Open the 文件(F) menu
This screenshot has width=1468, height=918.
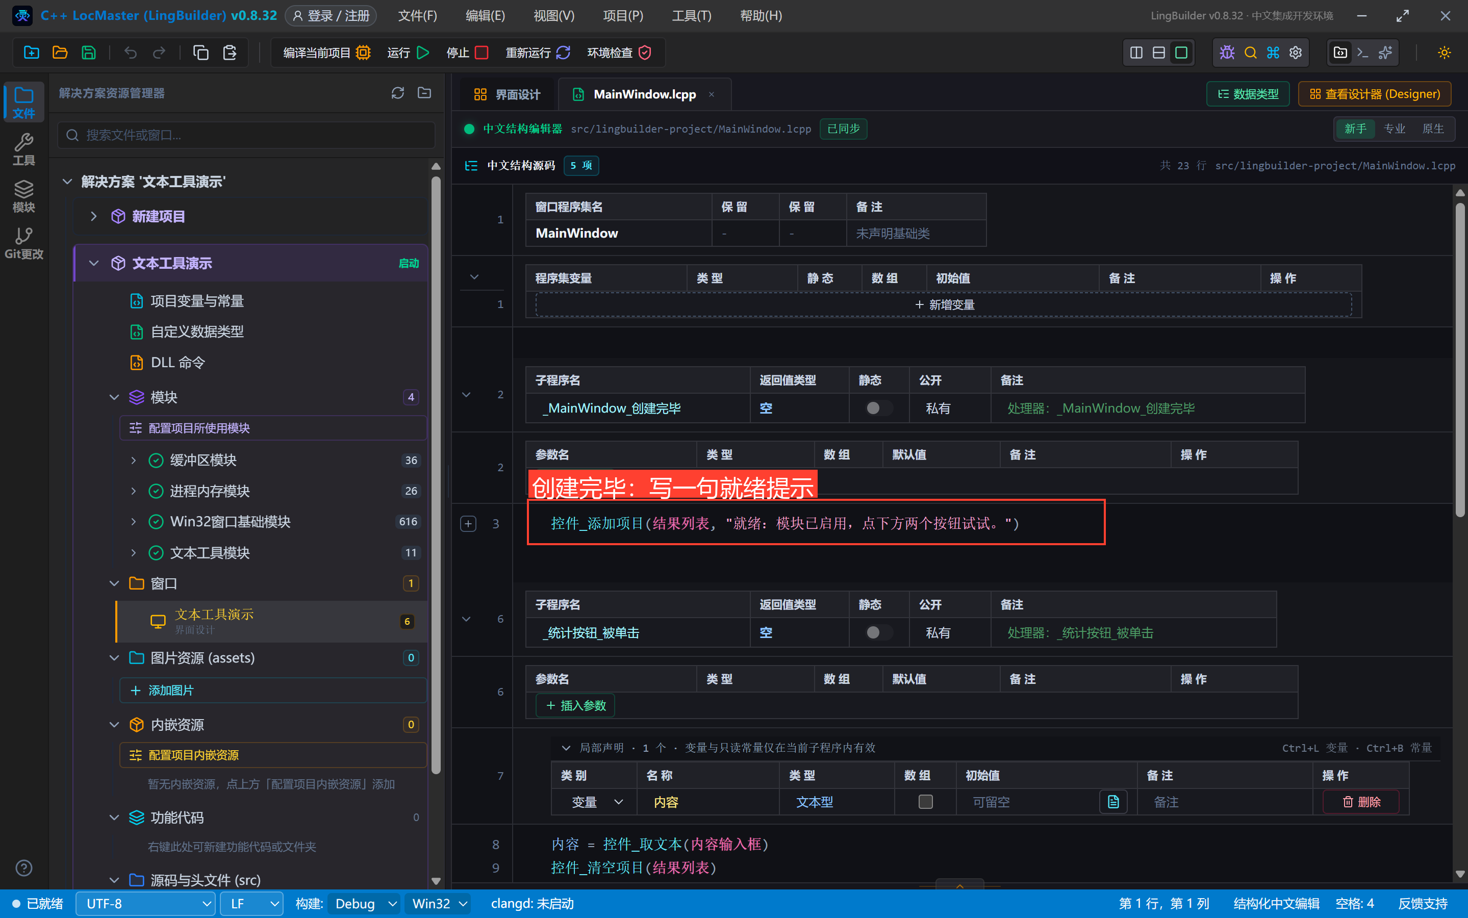pos(418,16)
